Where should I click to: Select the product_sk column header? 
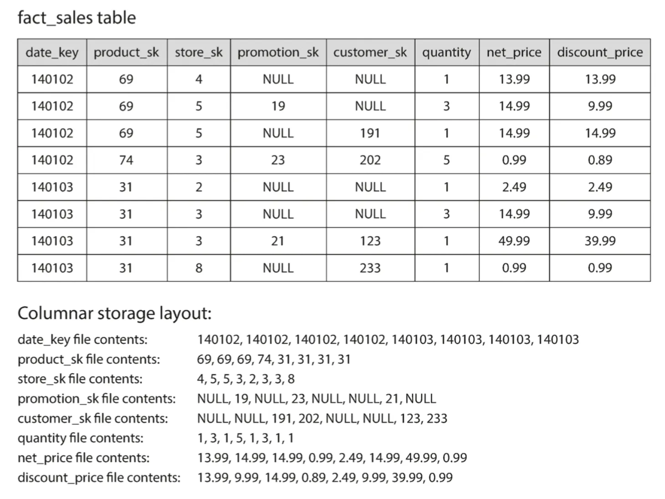pyautogui.click(x=126, y=52)
